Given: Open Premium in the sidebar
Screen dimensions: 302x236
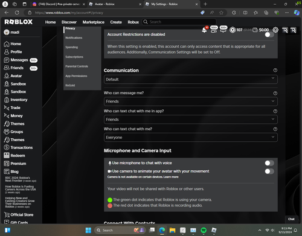Looking at the screenshot, I should (15, 164).
